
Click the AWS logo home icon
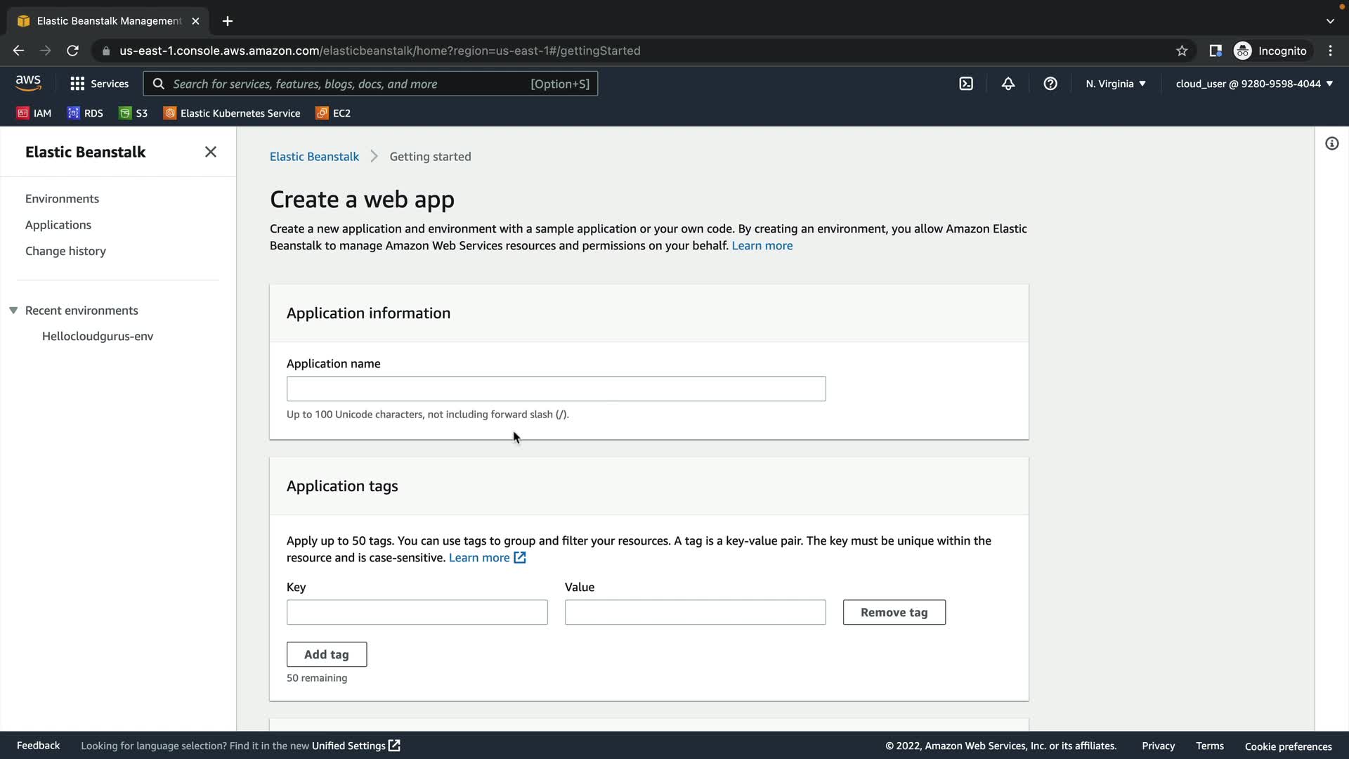pos(28,83)
